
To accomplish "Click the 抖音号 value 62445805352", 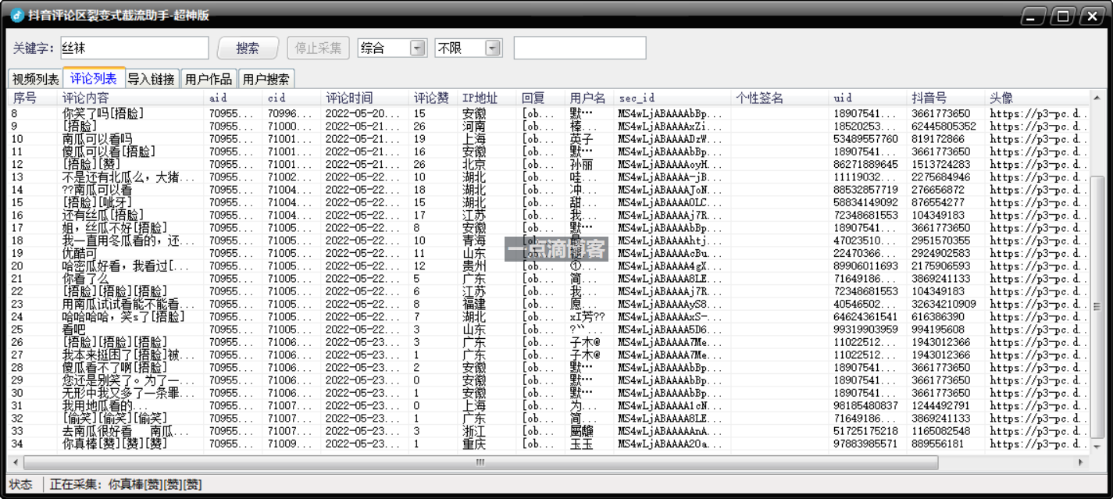I will 944,127.
